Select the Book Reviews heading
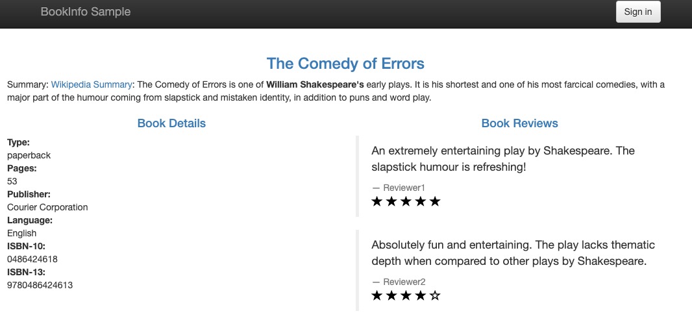 (x=519, y=123)
